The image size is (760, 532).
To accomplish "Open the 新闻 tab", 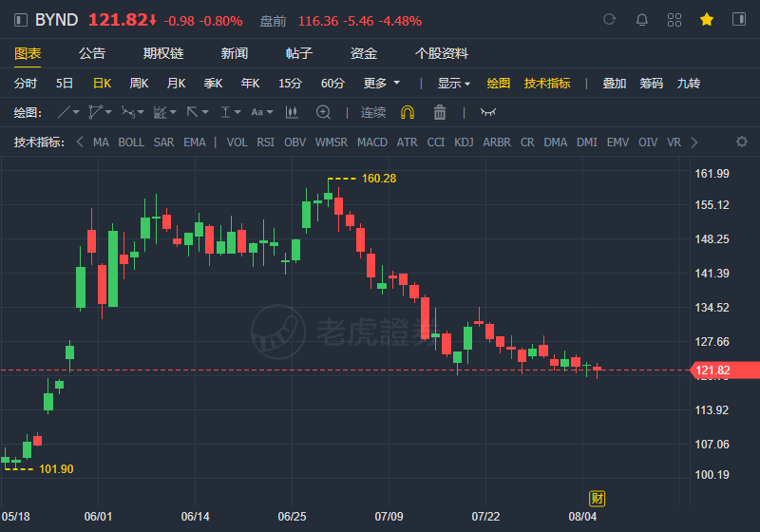I will coord(235,53).
